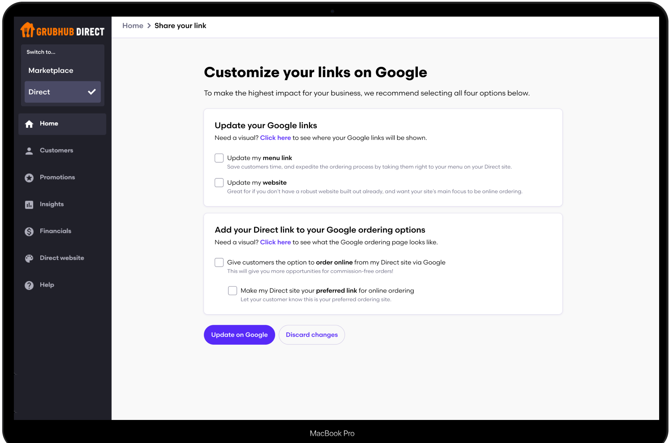Click the 'Update my website' label text
This screenshot has width=671, height=443.
click(x=257, y=183)
